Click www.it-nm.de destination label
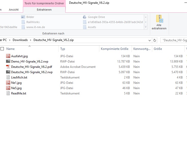The height and width of the screenshot is (141, 187). point(36,27)
